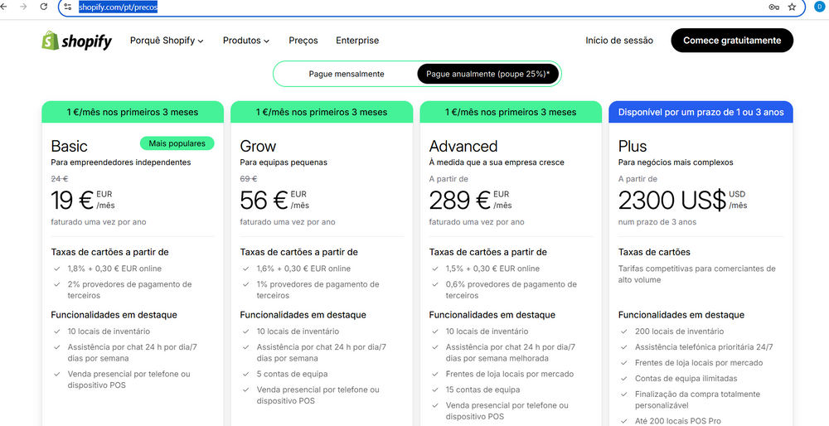Go back to the previous page
Viewport: 829px width, 426px height.
pos(6,7)
